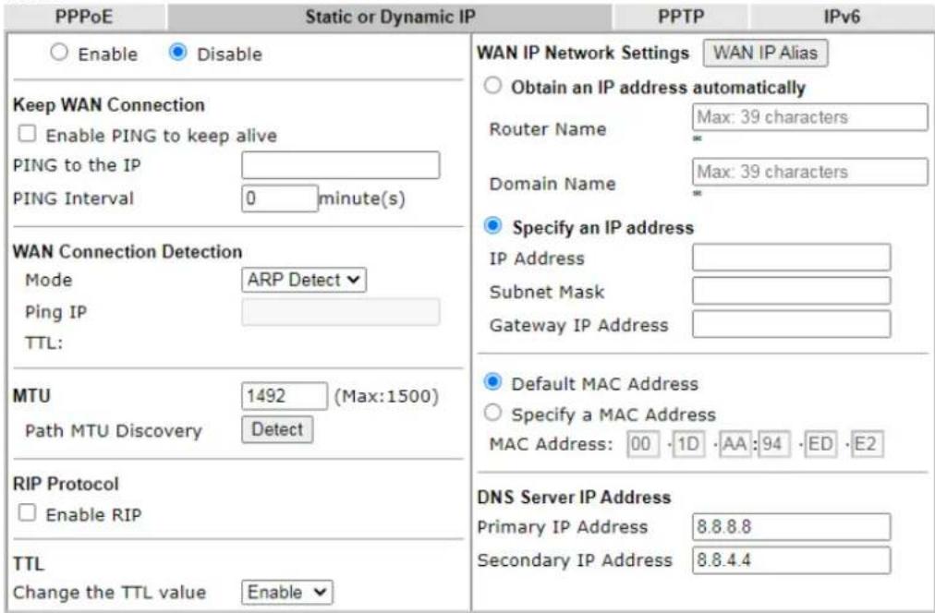Click the MTU value field

285,396
